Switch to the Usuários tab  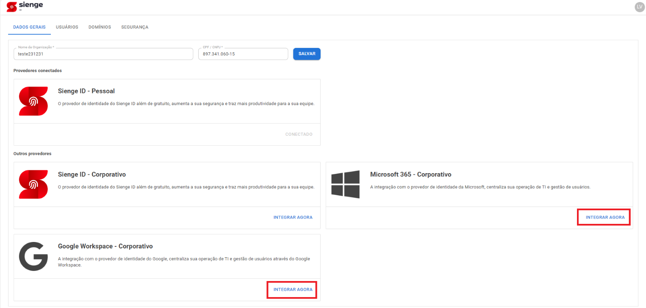coord(67,27)
